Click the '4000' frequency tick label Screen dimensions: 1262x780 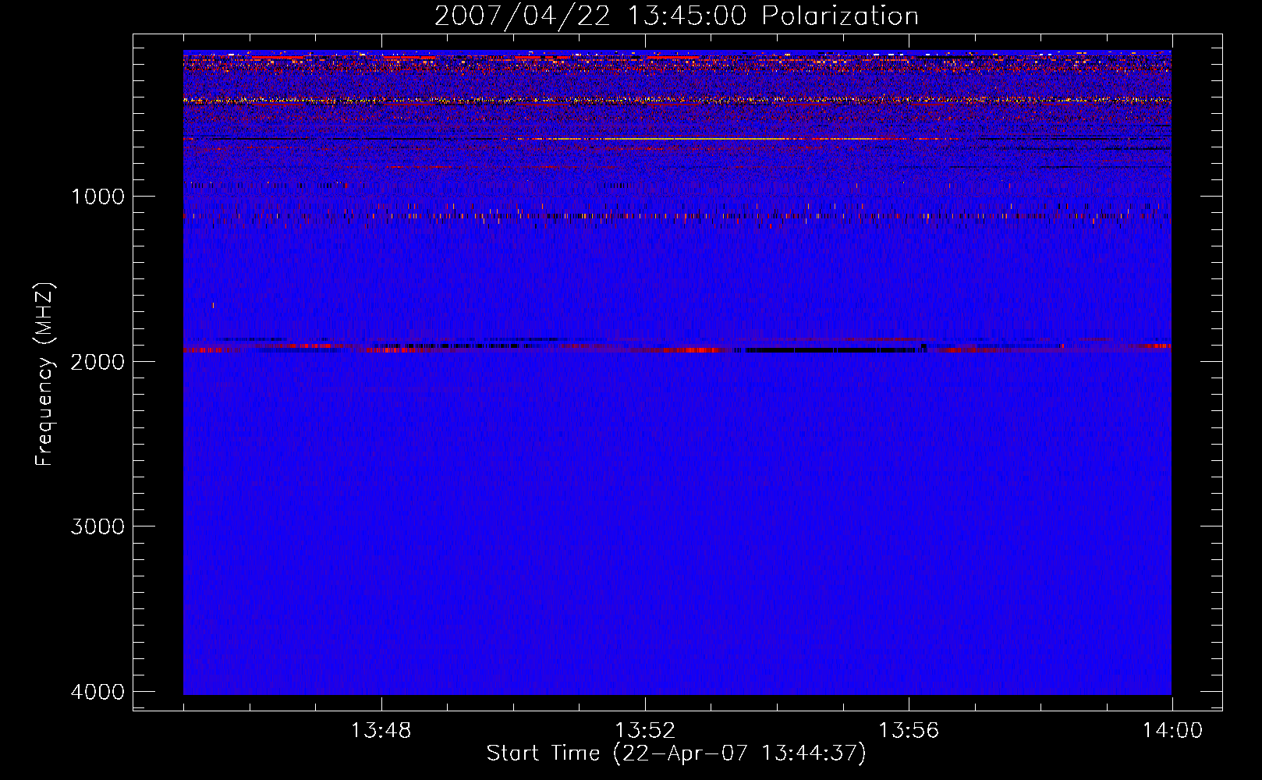click(x=97, y=691)
